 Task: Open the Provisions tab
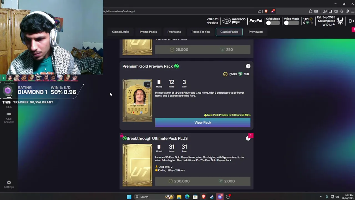tap(174, 32)
